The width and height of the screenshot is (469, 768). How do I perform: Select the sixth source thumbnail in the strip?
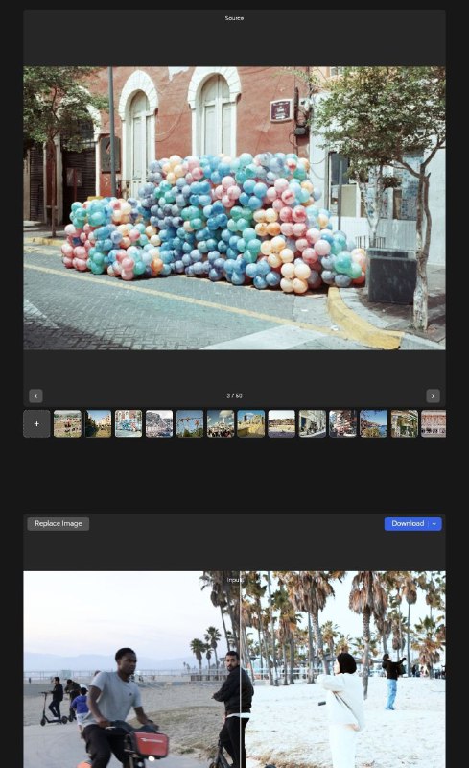[x=221, y=423]
